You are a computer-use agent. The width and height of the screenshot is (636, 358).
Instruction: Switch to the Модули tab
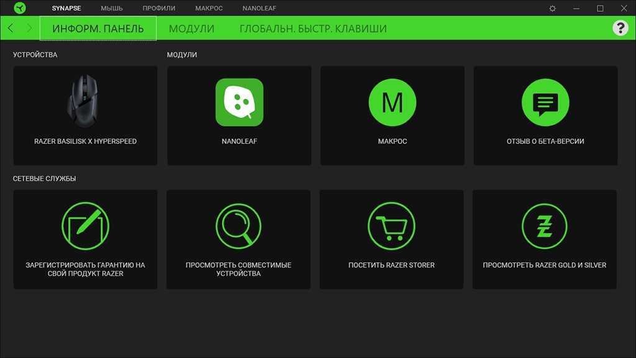tap(191, 29)
